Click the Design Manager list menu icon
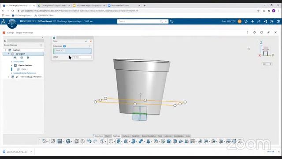282x159 pixels. (x=41, y=45)
